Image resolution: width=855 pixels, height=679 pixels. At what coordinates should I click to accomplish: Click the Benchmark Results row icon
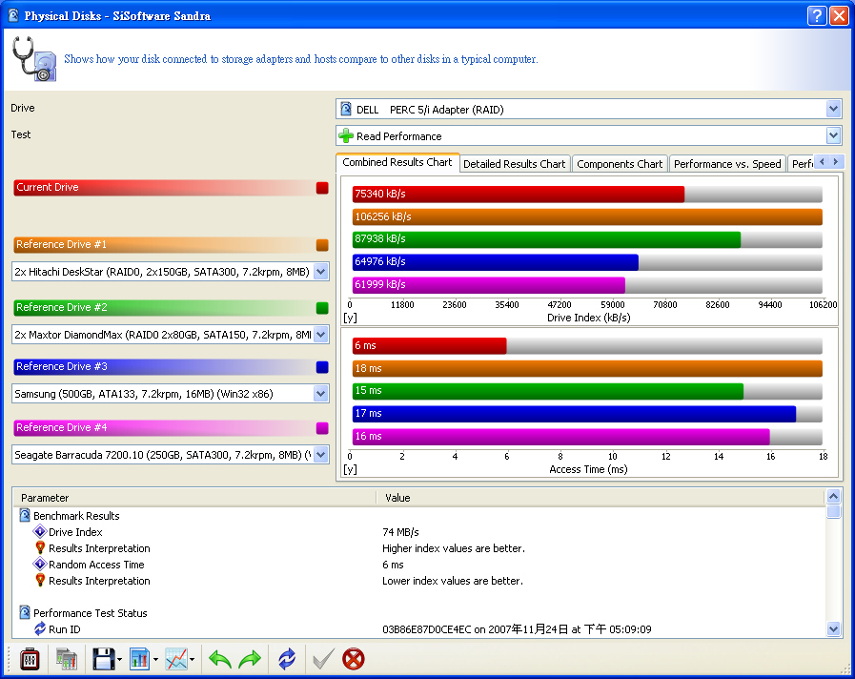coord(25,515)
